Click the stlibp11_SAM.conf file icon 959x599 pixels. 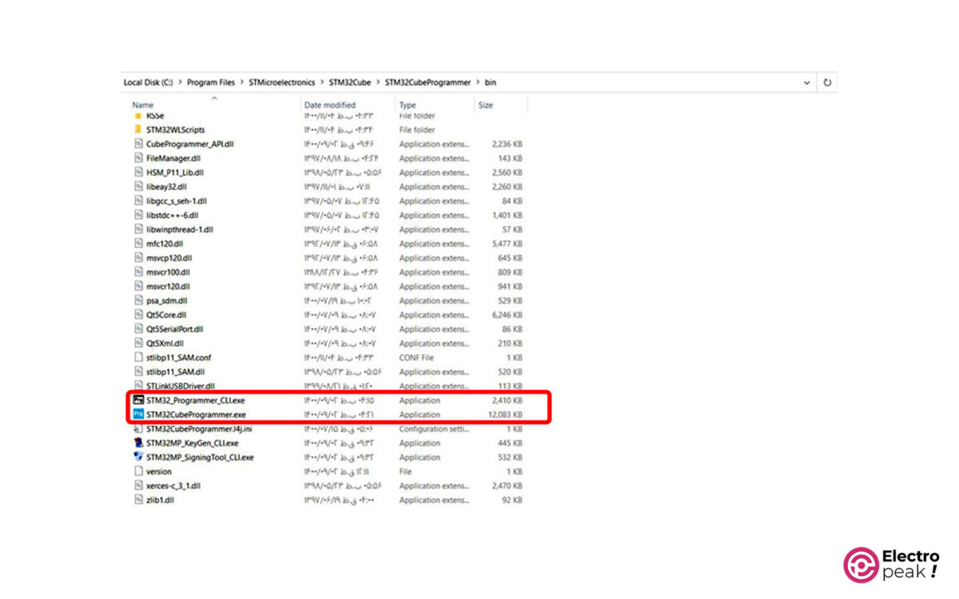(138, 358)
